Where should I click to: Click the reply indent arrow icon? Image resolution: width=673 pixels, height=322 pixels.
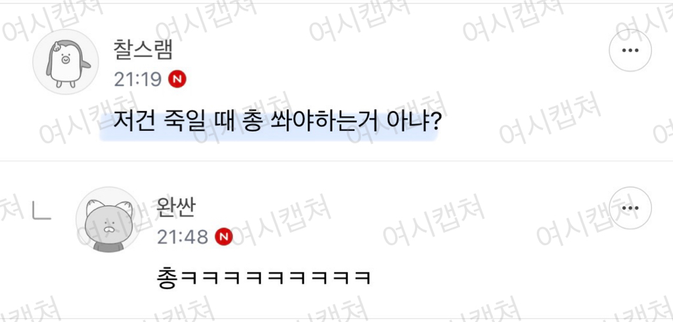coord(42,211)
